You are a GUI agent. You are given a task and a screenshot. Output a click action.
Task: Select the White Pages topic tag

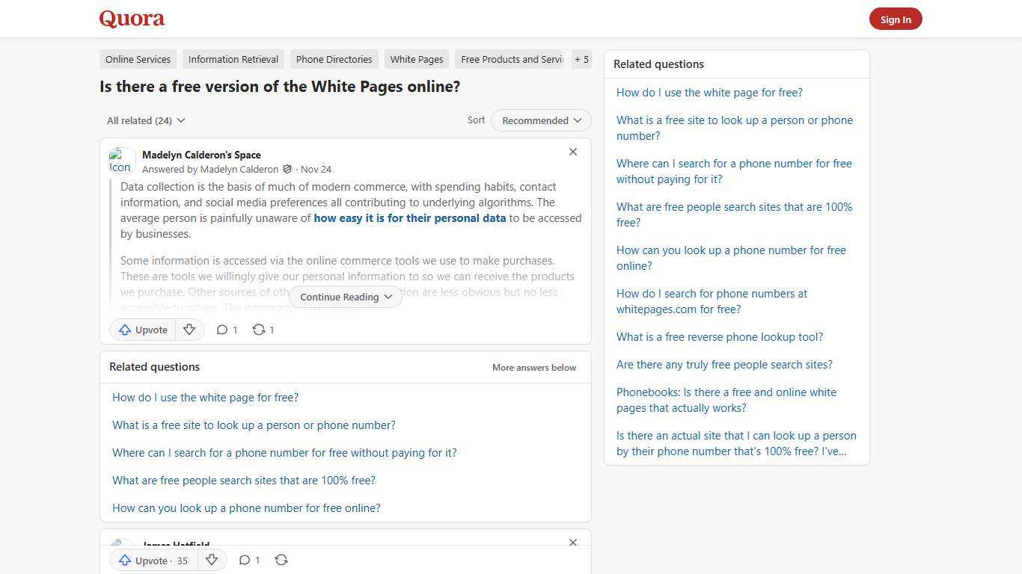click(x=416, y=59)
